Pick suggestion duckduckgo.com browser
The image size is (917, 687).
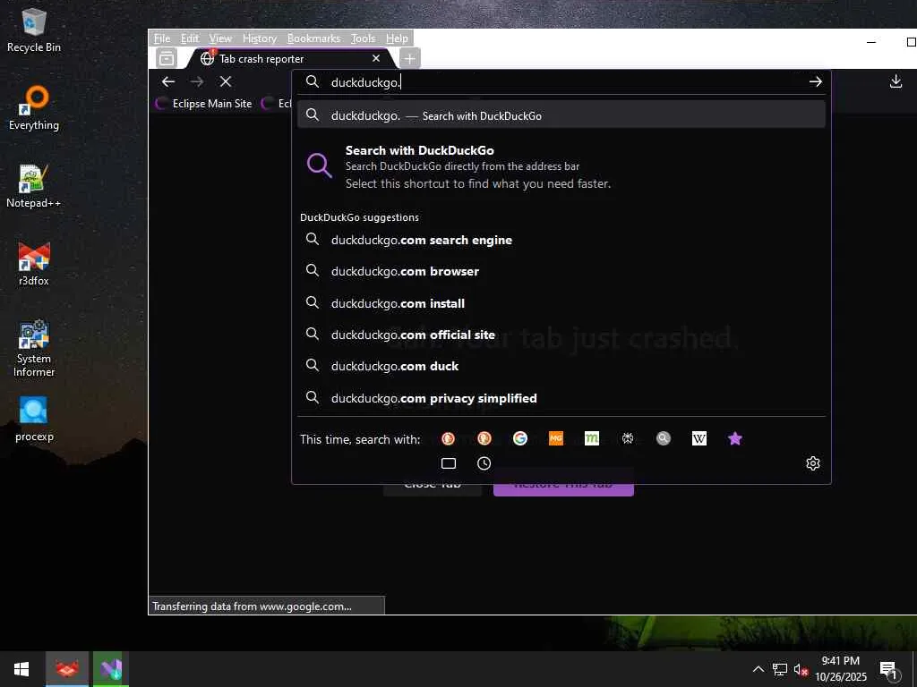(x=561, y=272)
